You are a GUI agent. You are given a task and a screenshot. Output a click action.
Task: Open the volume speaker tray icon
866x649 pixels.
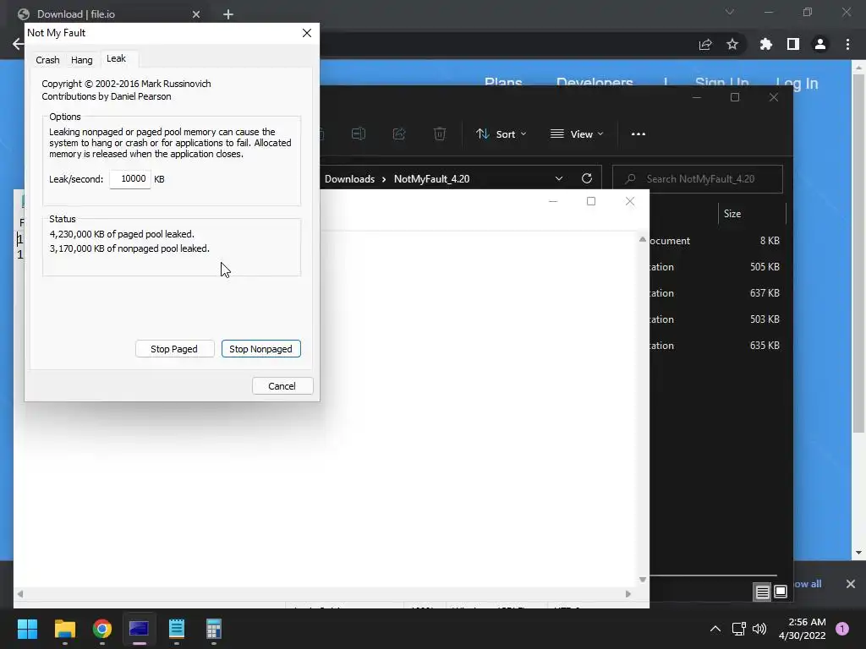(759, 629)
